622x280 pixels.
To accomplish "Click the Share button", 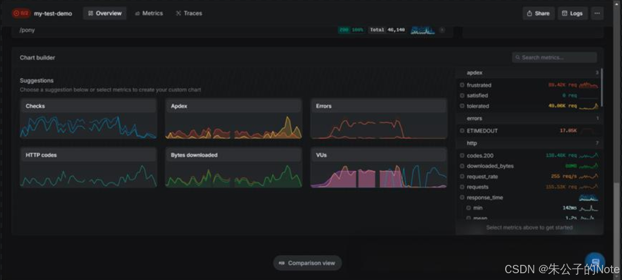I will 538,14.
